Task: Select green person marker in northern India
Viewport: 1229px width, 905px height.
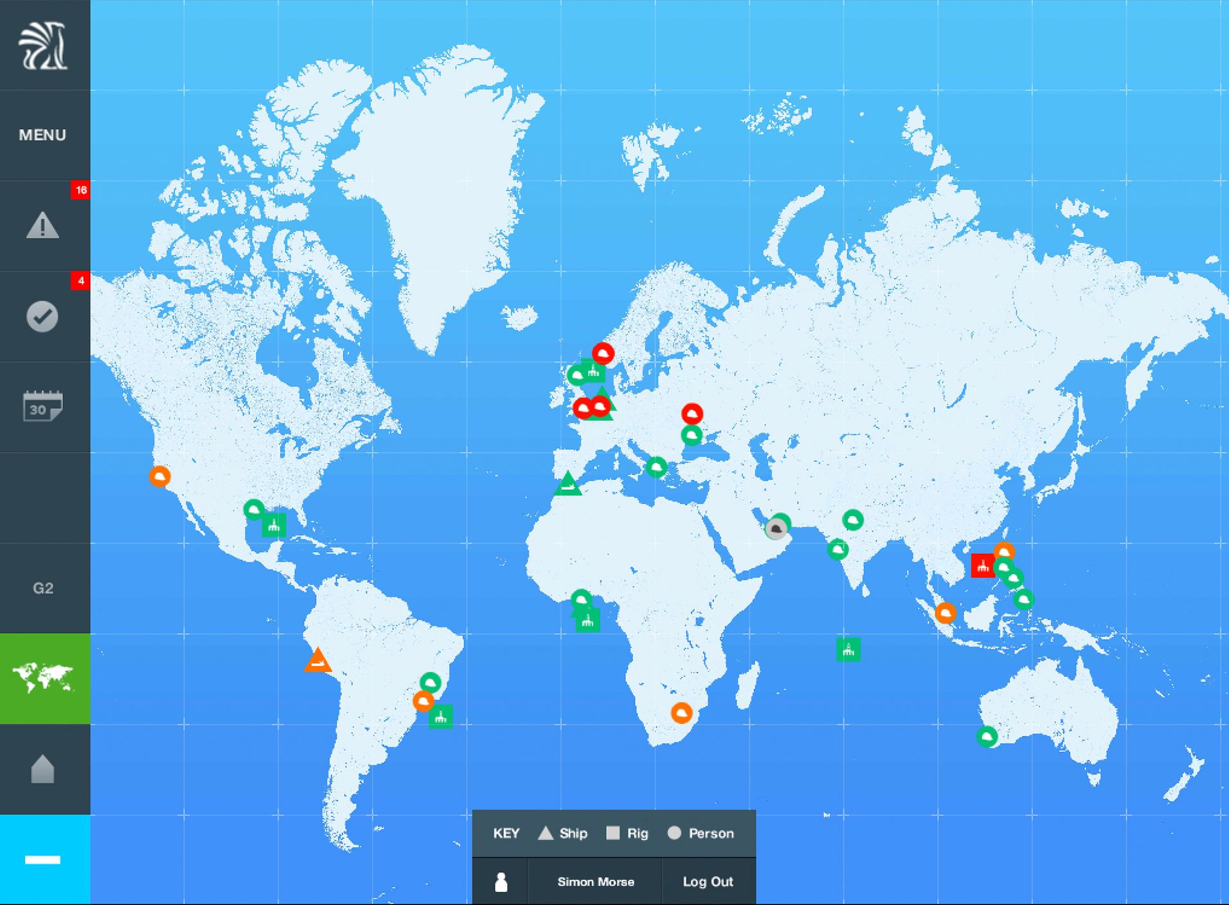Action: (x=853, y=520)
